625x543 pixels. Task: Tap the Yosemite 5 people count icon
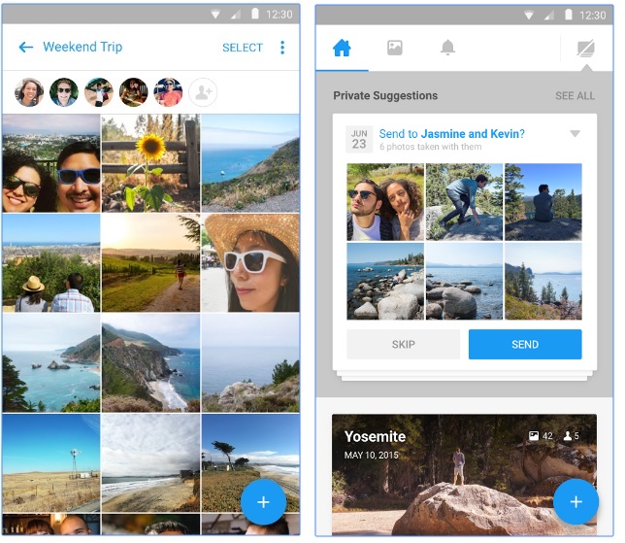pos(567,436)
